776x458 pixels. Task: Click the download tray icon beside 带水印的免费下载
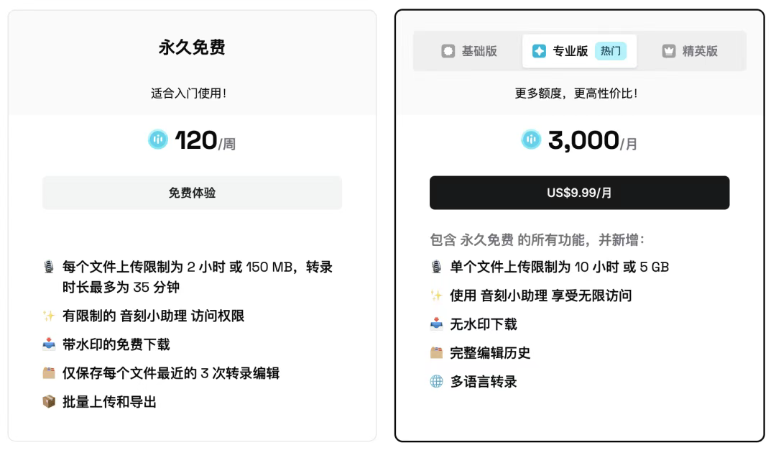click(x=48, y=344)
